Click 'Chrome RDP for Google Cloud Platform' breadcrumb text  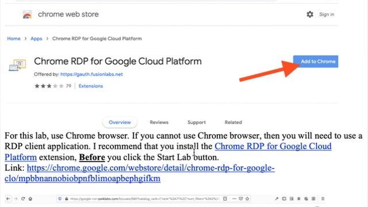tap(97, 39)
